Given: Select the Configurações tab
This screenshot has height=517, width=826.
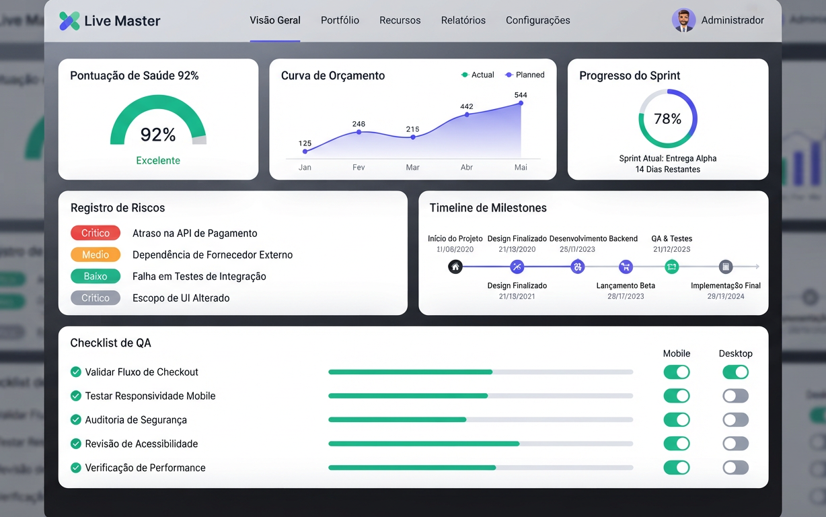Looking at the screenshot, I should (x=538, y=20).
